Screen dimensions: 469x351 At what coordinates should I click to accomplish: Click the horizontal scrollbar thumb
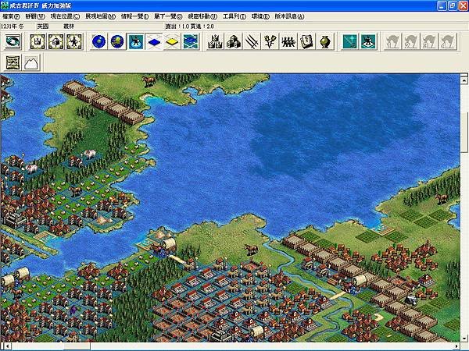click(77, 346)
